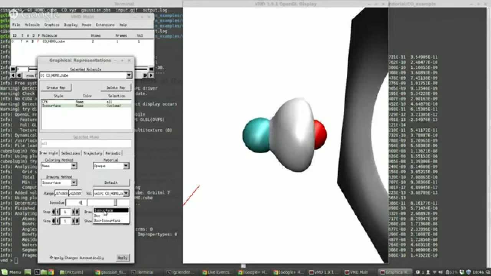
Task: Jump to first frame in VMD Main
Action: 13,69
